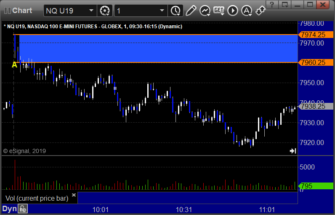Select the drawing pencil tool
The width and height of the screenshot is (335, 215).
pyautogui.click(x=191, y=11)
